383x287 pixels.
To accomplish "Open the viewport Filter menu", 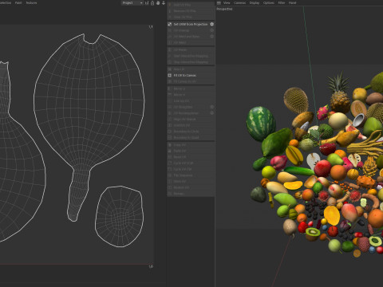I will [282, 3].
